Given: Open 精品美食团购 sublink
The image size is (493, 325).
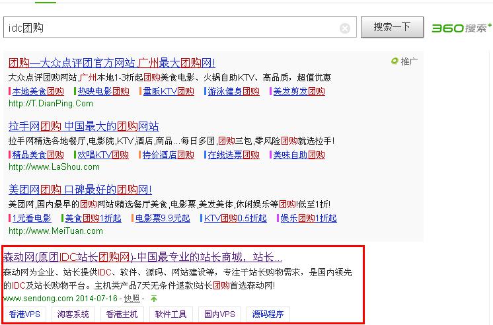Looking at the screenshot, I should tap(38, 155).
